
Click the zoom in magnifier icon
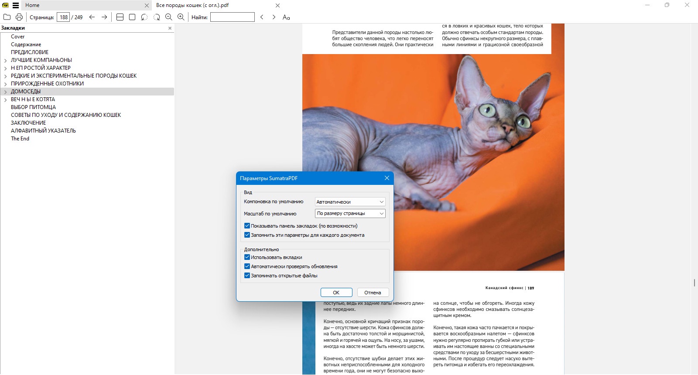(181, 17)
